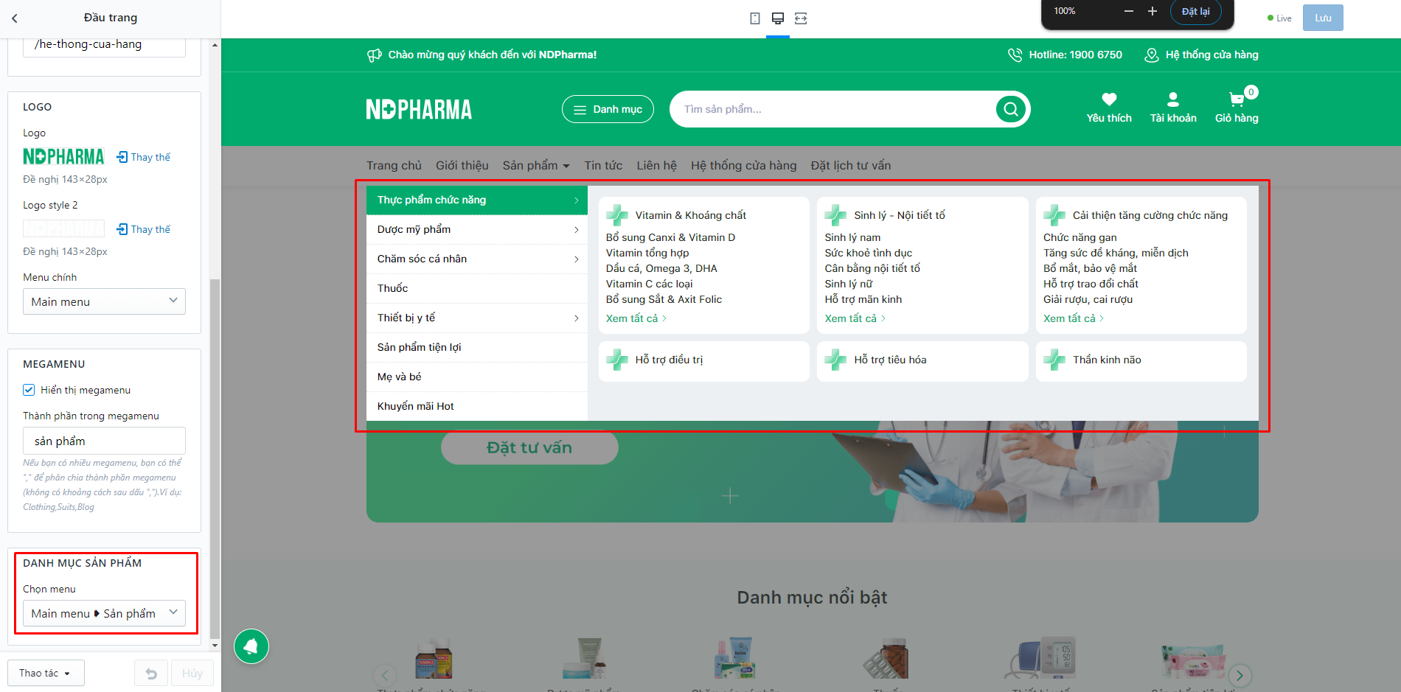Open the Danh mục menu button
The width and height of the screenshot is (1401, 692).
(x=608, y=109)
